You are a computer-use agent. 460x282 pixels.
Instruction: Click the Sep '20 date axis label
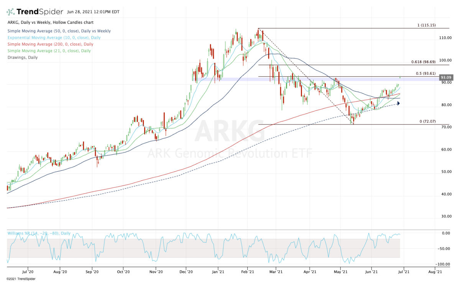click(x=92, y=271)
